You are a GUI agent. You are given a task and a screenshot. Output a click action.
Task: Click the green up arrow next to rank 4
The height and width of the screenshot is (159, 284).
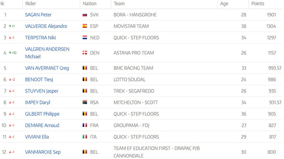(x=10, y=53)
